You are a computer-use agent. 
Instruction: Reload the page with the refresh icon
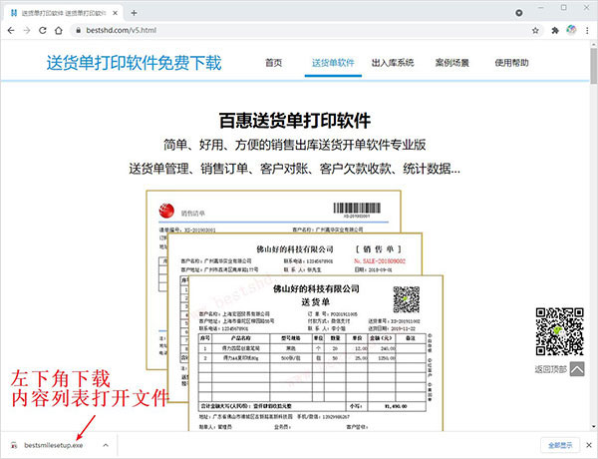43,31
